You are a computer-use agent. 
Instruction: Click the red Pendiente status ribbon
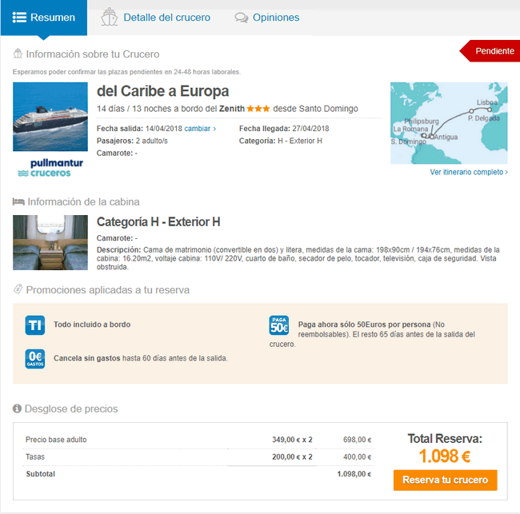tap(490, 51)
